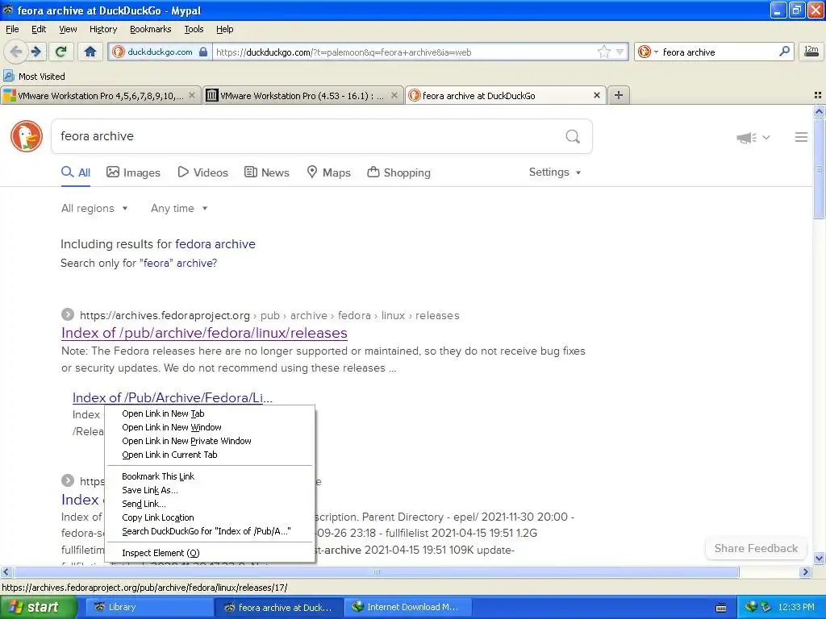The height and width of the screenshot is (619, 826).
Task: Click the 12m toolbar button
Action: [811, 52]
